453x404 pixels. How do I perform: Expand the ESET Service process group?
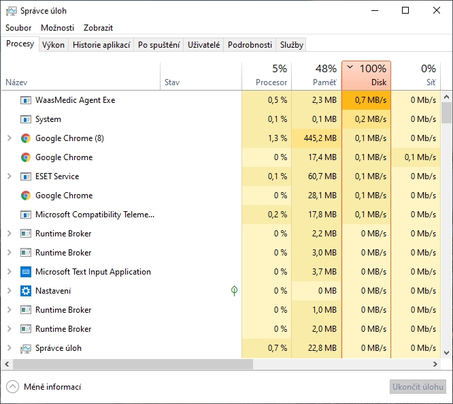(10, 176)
